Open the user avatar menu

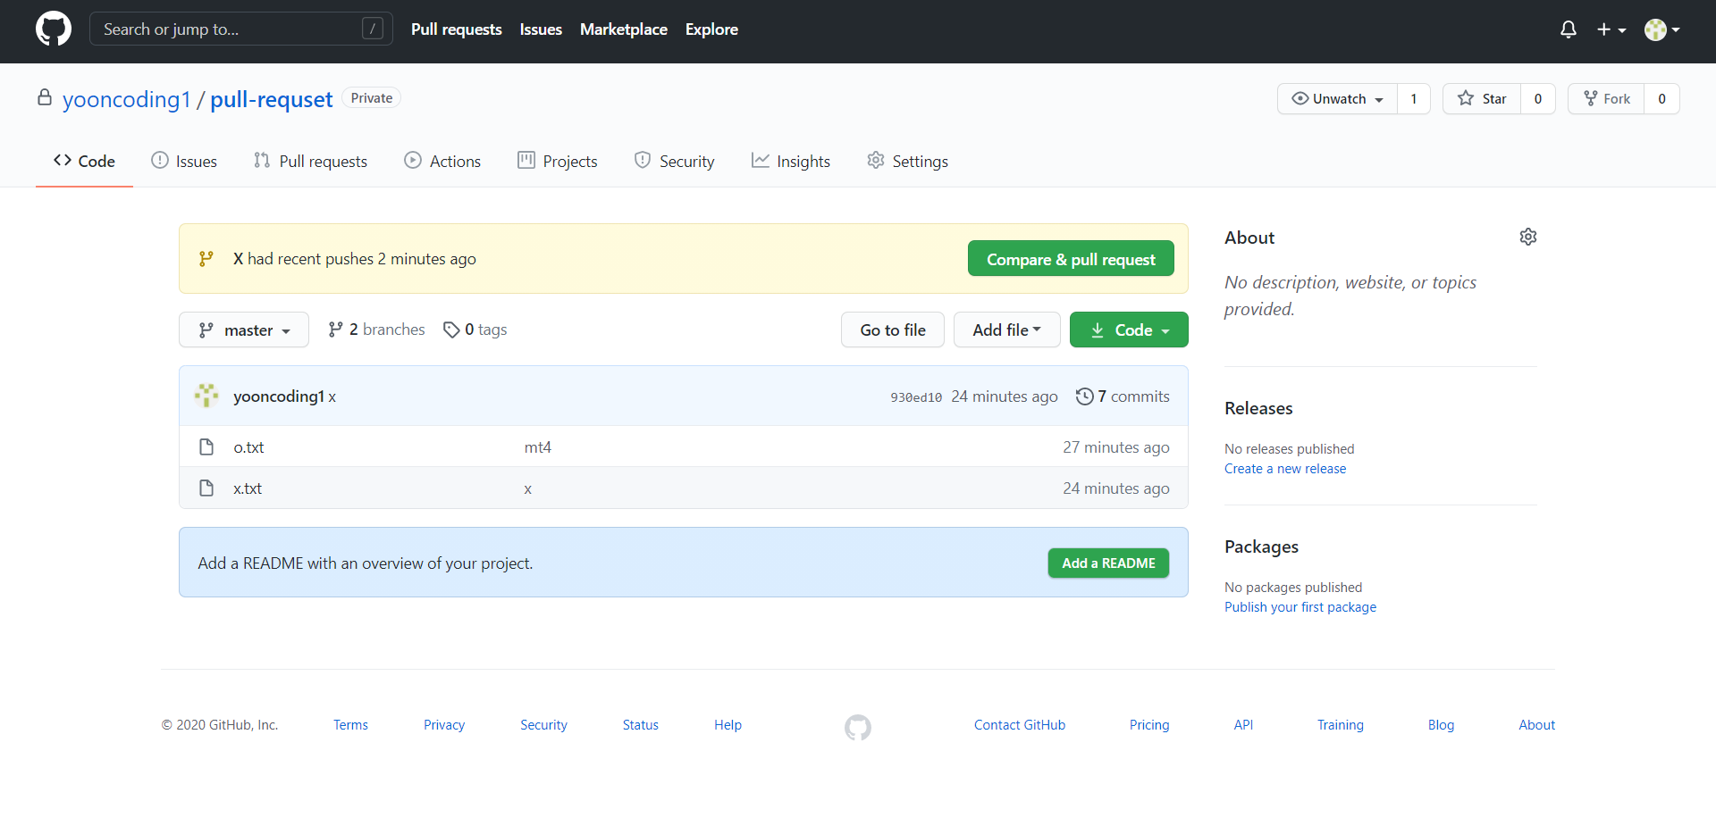click(x=1662, y=29)
